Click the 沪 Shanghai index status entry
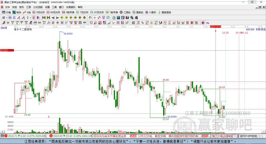 pyautogui.click(x=25, y=136)
